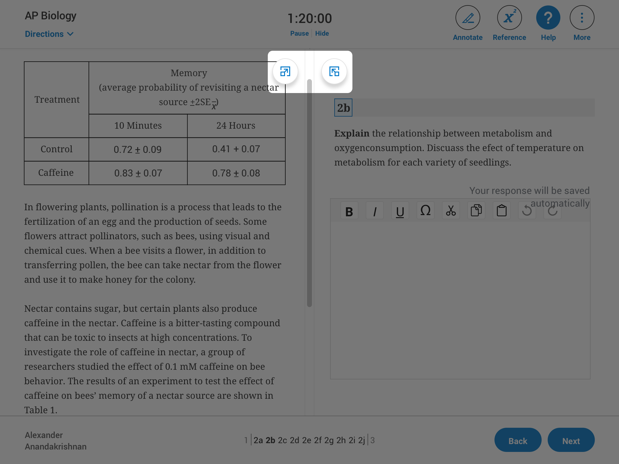Click the compress split-screen icon
The height and width of the screenshot is (464, 619).
pos(335,71)
